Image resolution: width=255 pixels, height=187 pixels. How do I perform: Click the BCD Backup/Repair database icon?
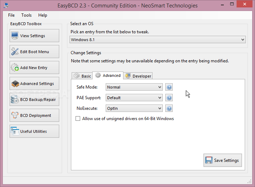tap(15, 100)
